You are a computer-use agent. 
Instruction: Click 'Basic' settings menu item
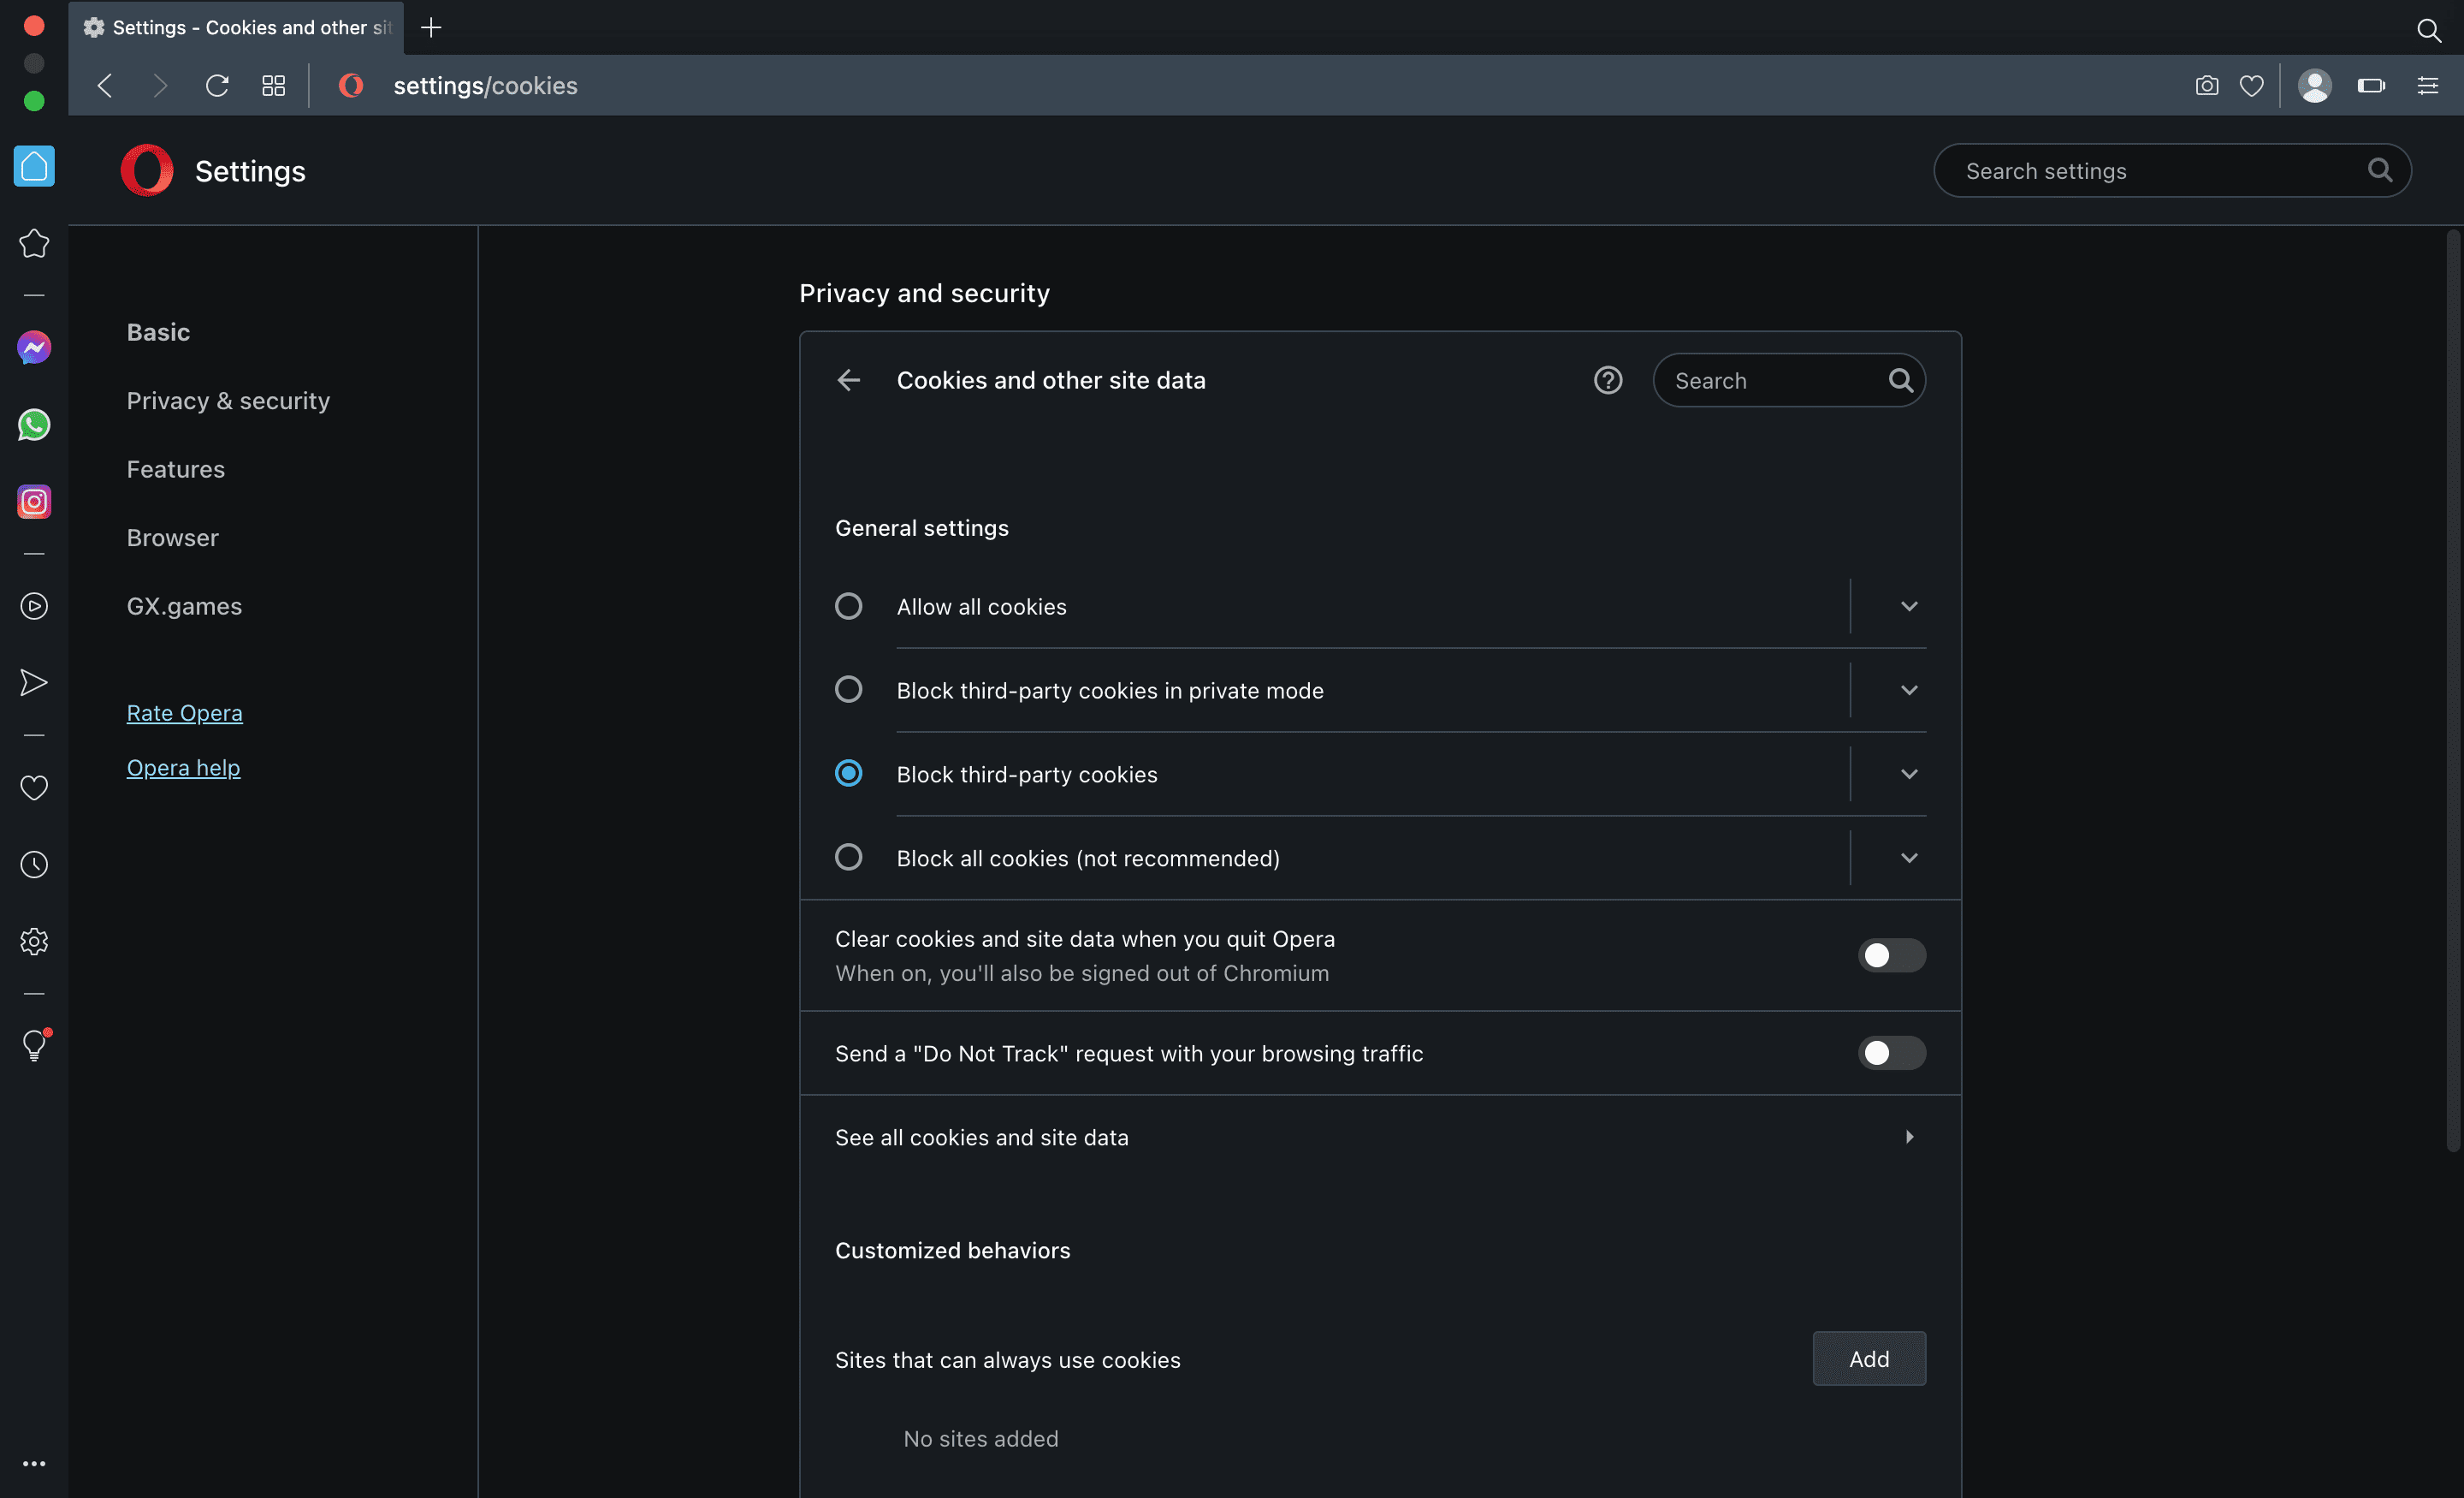click(158, 331)
